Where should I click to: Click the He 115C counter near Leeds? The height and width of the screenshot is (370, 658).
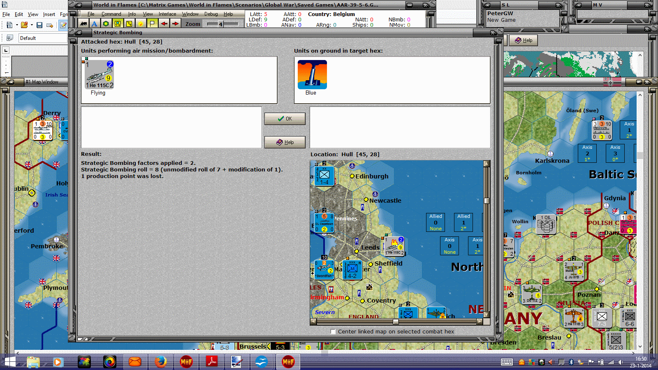[x=394, y=246]
